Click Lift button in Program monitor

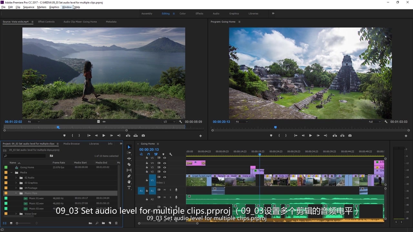click(x=335, y=136)
